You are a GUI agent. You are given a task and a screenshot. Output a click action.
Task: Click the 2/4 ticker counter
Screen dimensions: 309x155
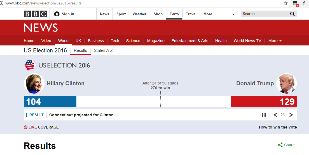coord(283,115)
